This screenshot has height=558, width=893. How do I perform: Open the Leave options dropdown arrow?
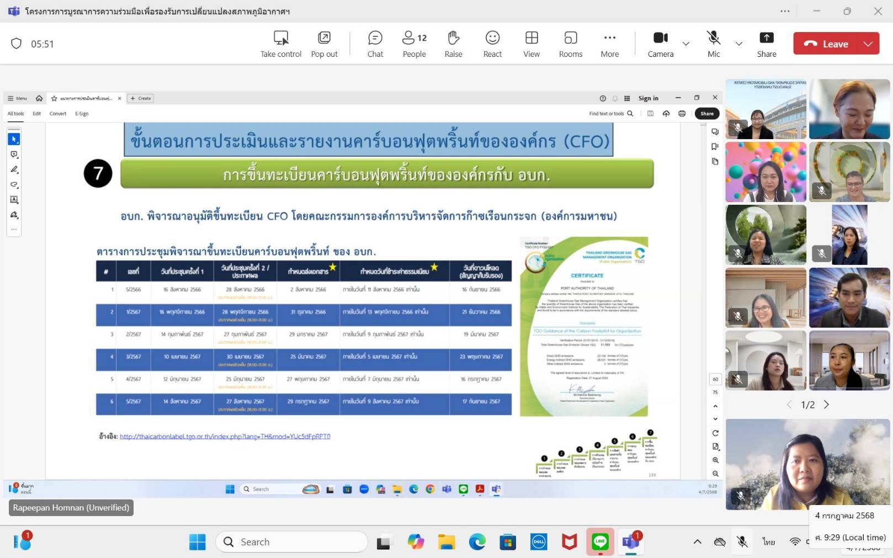(868, 44)
